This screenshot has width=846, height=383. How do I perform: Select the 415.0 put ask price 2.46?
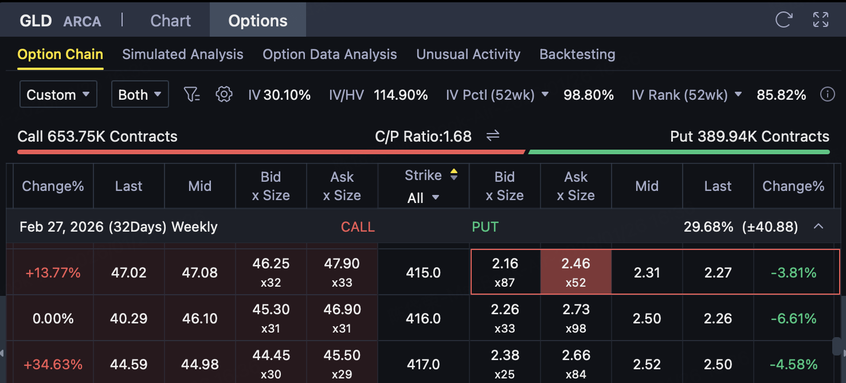575,272
